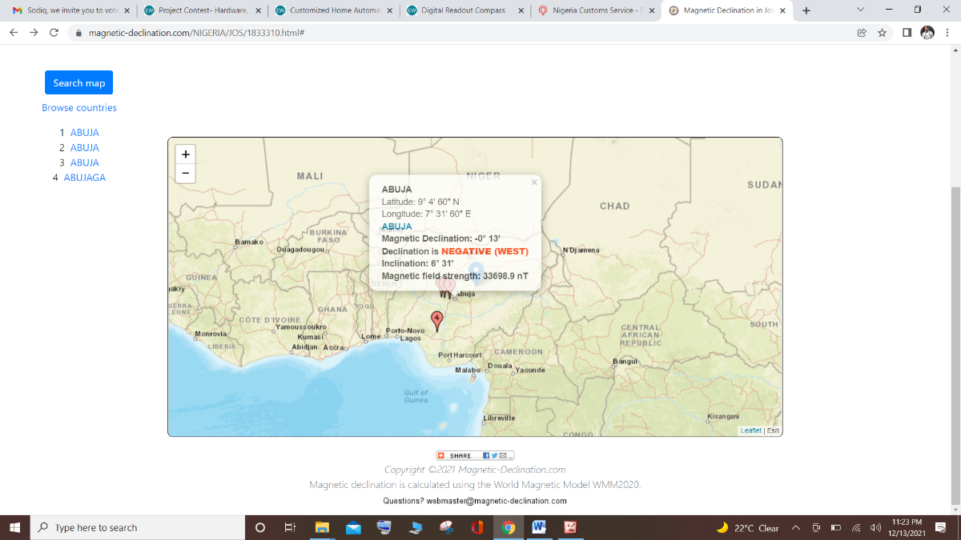This screenshot has width=961, height=540.
Task: Open the Leaflet attribution link
Action: point(751,430)
